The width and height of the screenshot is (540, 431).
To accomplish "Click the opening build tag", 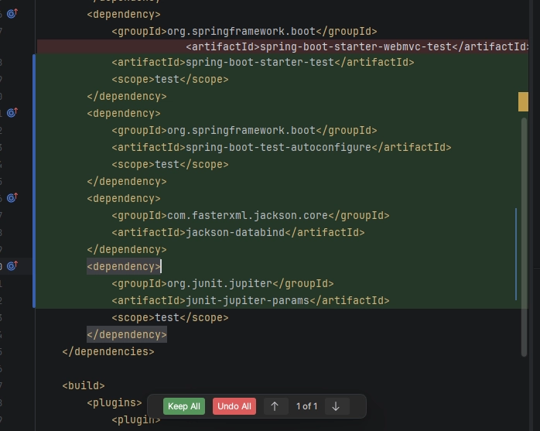I will pos(83,385).
